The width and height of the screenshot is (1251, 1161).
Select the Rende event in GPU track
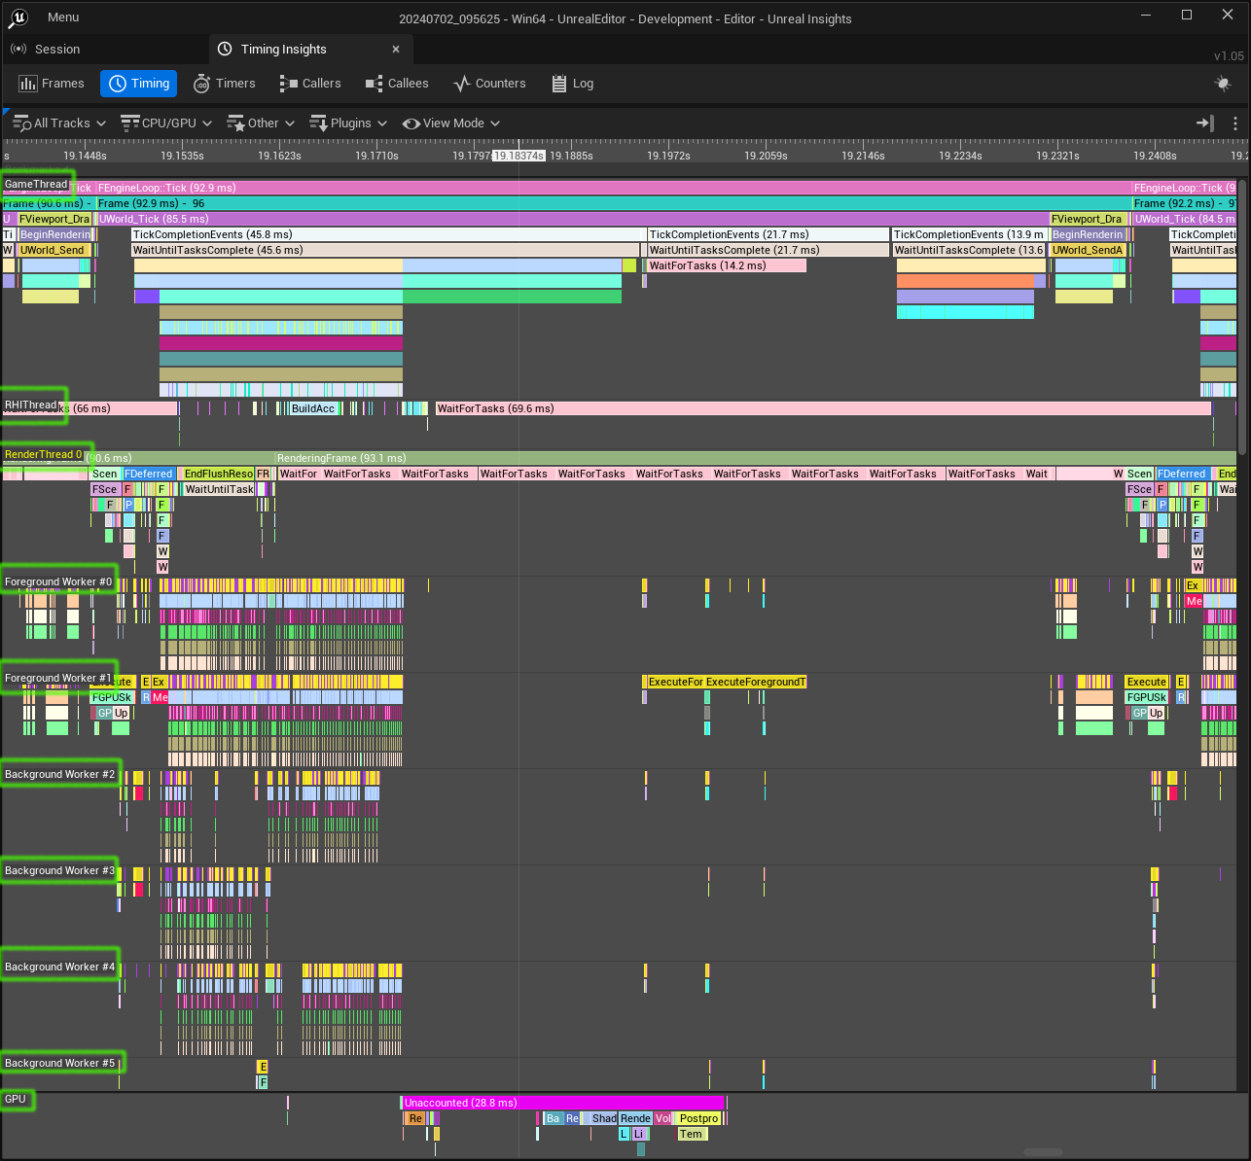pos(635,1118)
